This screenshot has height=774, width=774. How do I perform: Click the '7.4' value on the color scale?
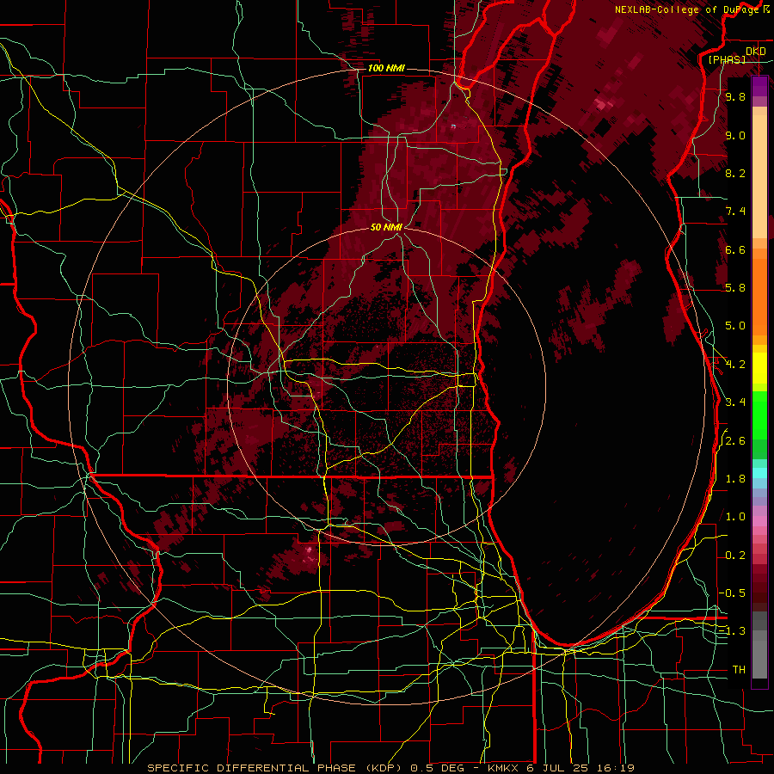735,212
